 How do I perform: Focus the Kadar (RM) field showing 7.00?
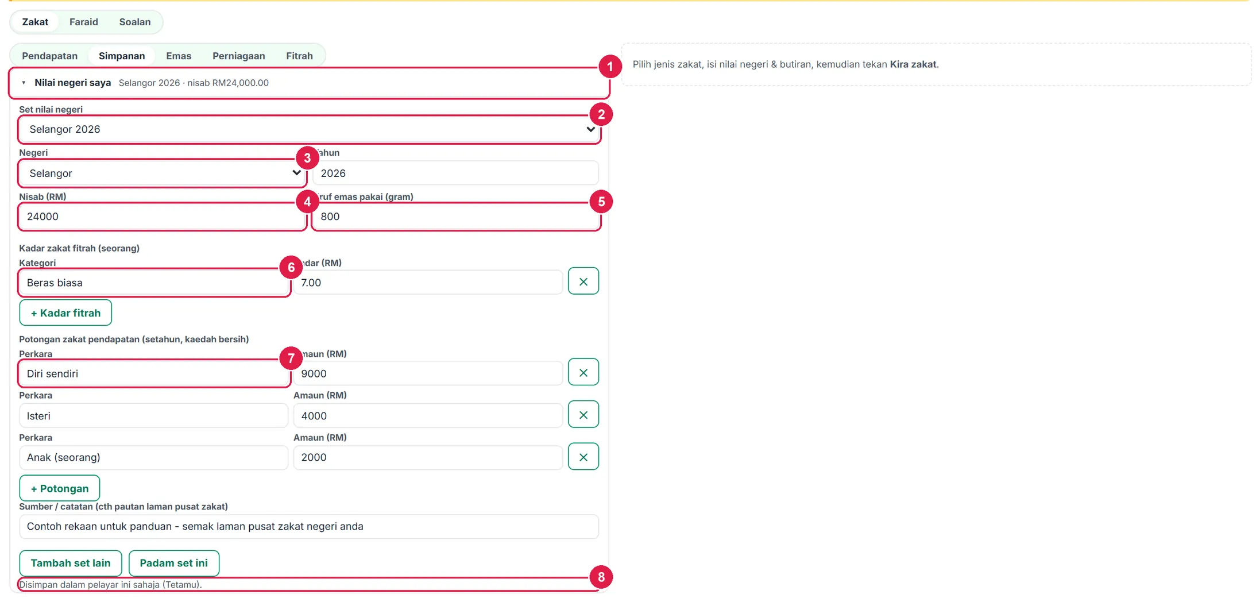click(428, 283)
